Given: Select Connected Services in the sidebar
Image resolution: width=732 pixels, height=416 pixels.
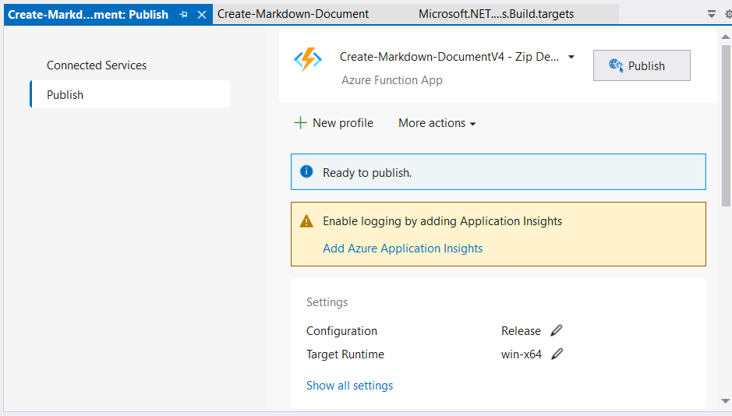Looking at the screenshot, I should (97, 65).
